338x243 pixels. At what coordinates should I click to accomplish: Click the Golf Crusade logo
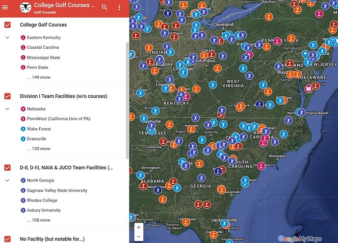[x=26, y=7]
